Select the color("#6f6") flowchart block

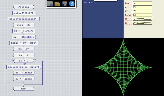point(24,13)
